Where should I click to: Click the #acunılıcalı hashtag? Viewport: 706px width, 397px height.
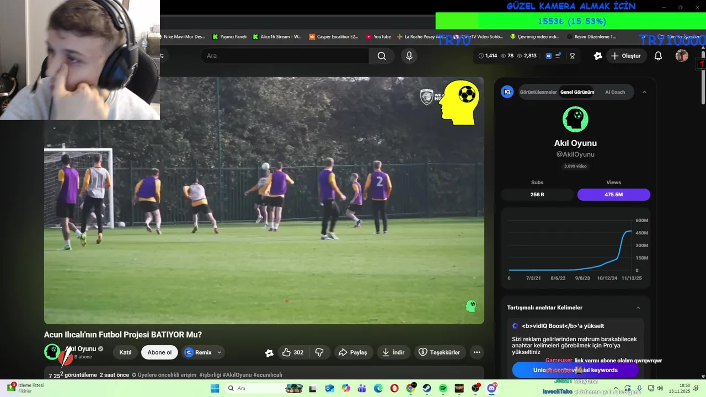point(268,375)
